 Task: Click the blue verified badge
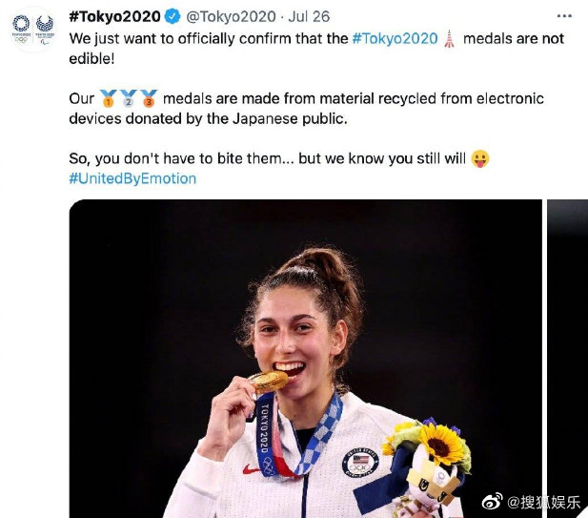pos(172,16)
